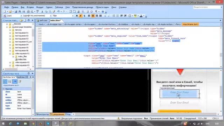
Task: Close the Список папок panel
Action: tap(33, 20)
